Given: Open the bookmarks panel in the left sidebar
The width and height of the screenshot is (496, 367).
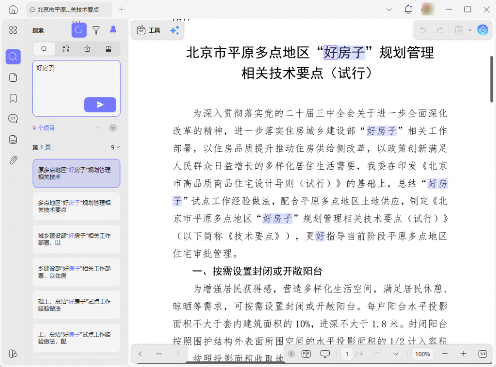Looking at the screenshot, I should tap(13, 97).
